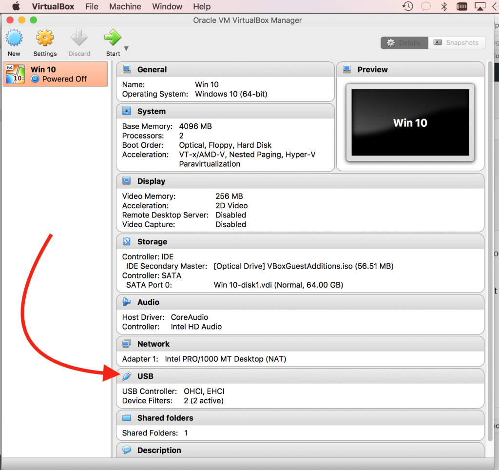Click the VBoxGuestAdditions.iso optical drive entry
The image size is (499, 470).
[304, 266]
